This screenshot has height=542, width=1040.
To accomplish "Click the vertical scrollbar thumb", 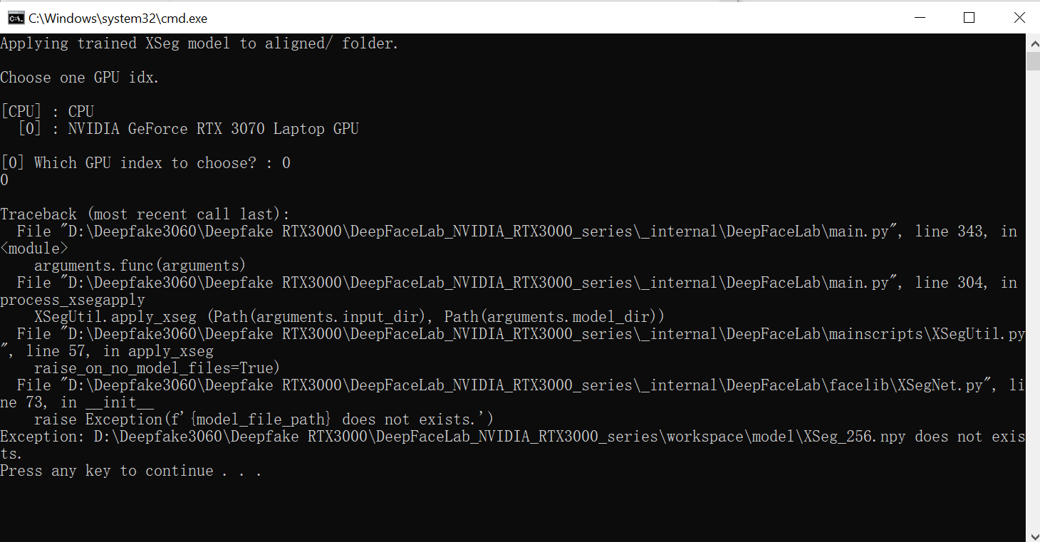I will tap(1033, 61).
